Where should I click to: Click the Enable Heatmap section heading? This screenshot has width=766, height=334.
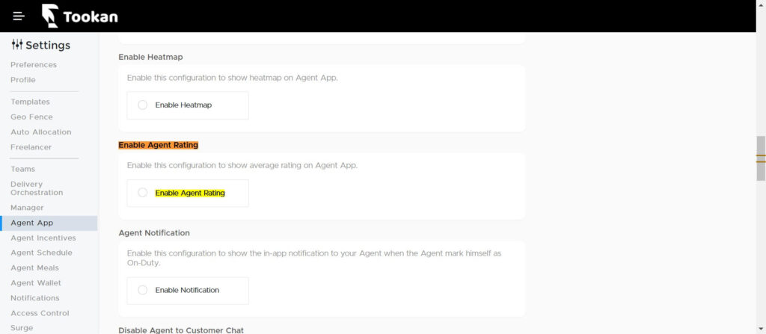coord(151,57)
